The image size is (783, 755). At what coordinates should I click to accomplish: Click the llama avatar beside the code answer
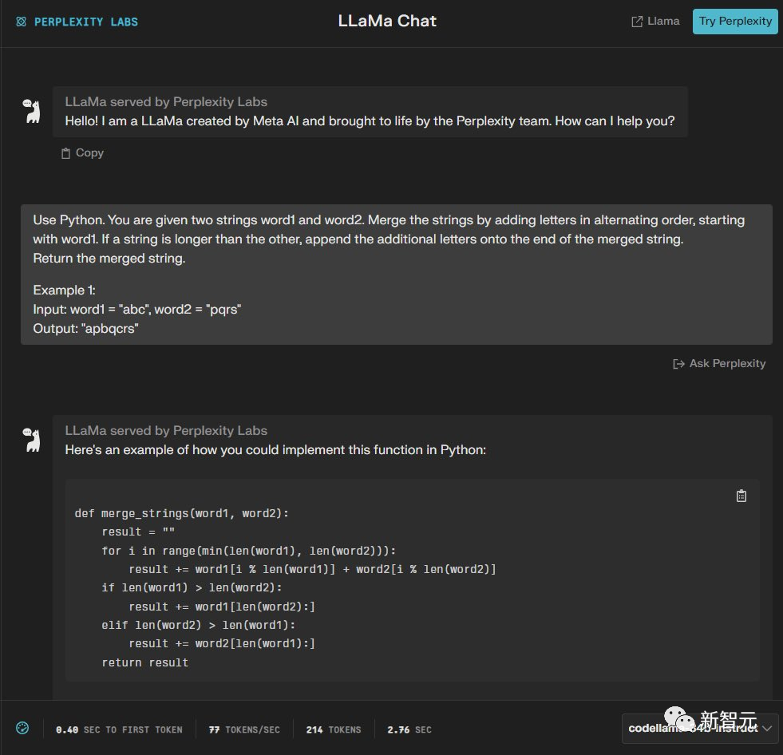(x=31, y=440)
